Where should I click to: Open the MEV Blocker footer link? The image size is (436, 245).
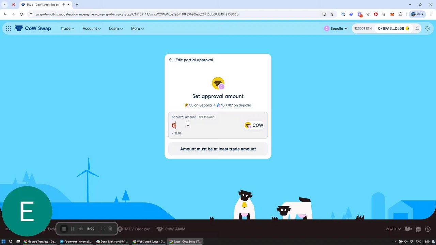click(x=134, y=229)
